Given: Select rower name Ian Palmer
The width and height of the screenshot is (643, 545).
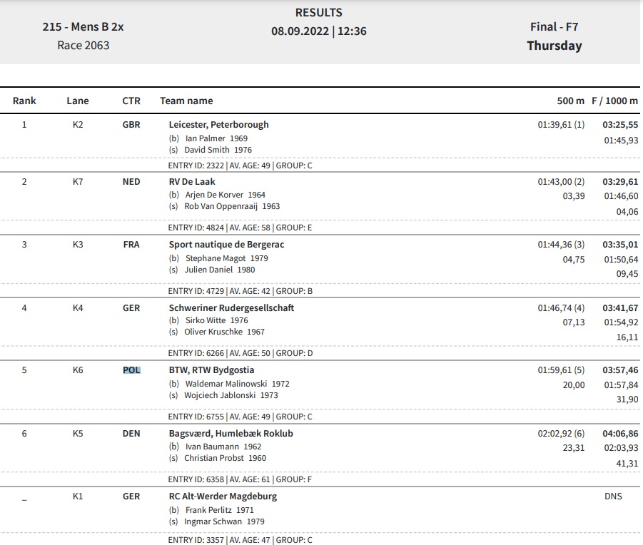Looking at the screenshot, I should tap(205, 138).
